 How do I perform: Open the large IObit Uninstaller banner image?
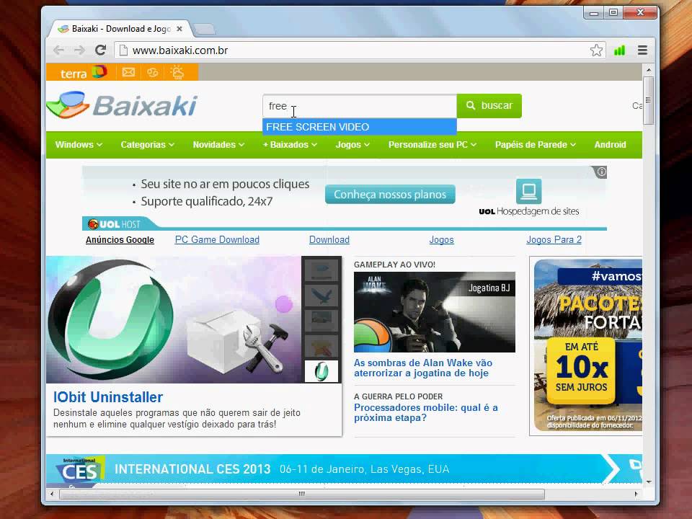coord(174,319)
